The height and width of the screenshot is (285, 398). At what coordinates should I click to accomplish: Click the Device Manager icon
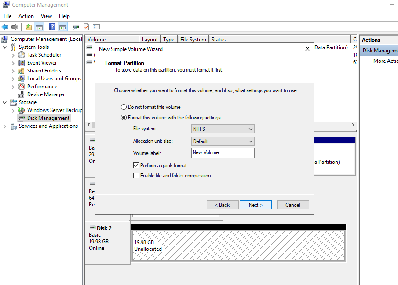click(x=21, y=94)
